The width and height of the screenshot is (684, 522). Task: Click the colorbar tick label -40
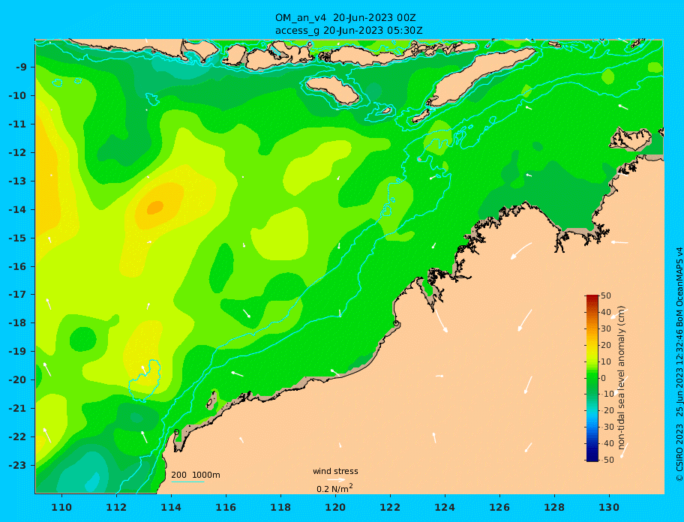click(606, 443)
